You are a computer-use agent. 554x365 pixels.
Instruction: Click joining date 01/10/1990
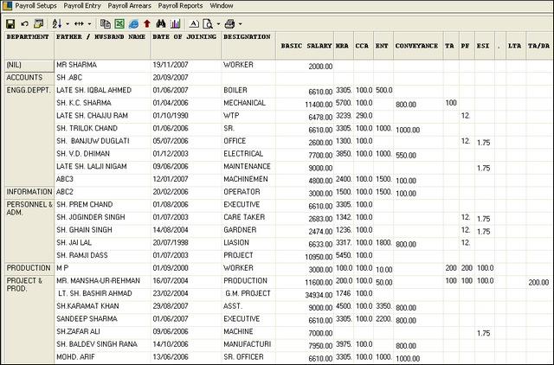(x=171, y=116)
